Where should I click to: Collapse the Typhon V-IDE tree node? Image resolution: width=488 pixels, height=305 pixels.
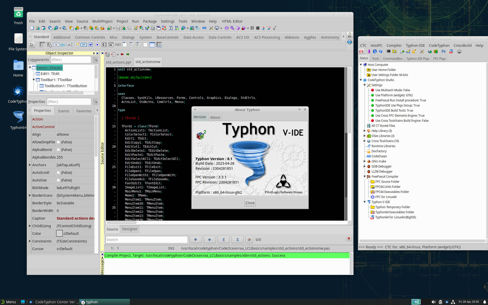coord(364,202)
